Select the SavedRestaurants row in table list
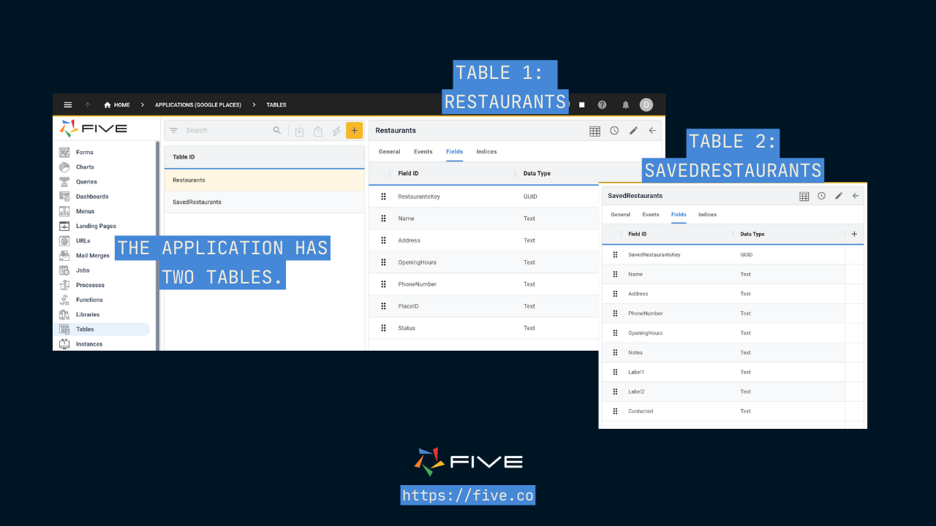Image resolution: width=936 pixels, height=526 pixels. pos(264,202)
